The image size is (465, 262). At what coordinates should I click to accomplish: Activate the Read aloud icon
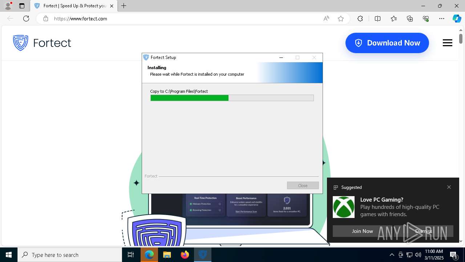[326, 19]
